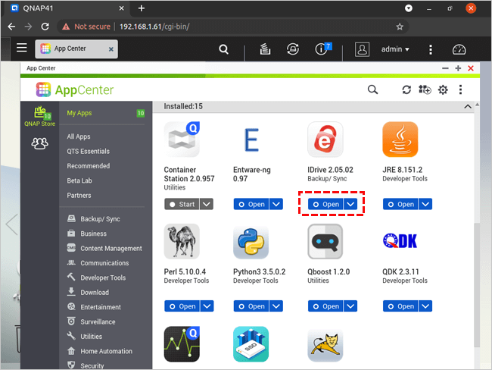The image size is (492, 370).
Task: Open the admin user dropdown menu
Action: coord(395,49)
